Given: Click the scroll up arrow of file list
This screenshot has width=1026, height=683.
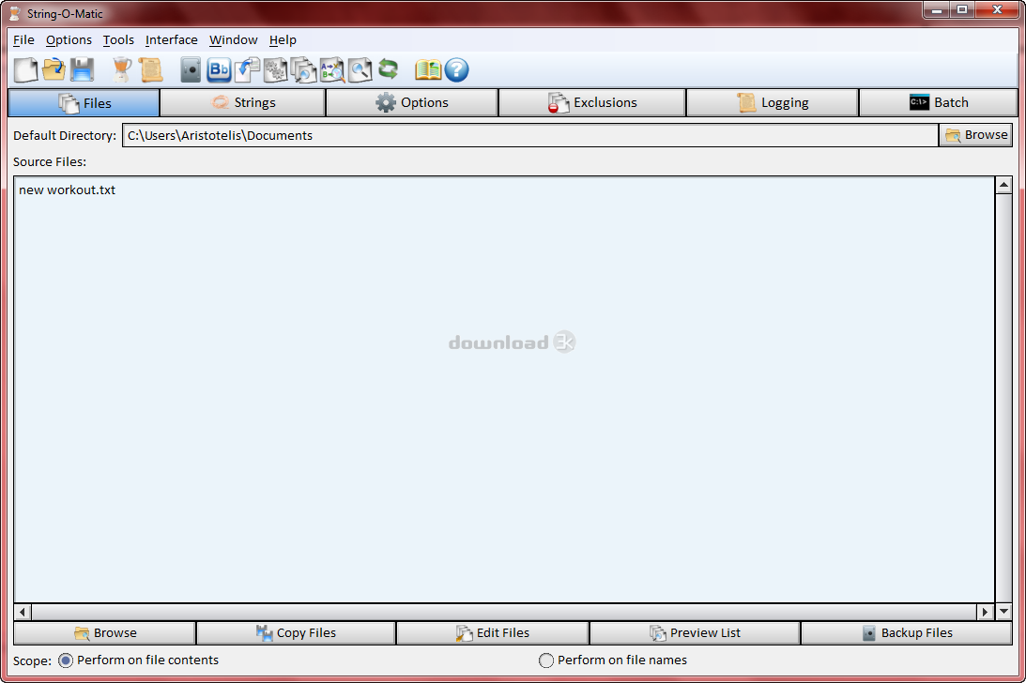Looking at the screenshot, I should pyautogui.click(x=1003, y=185).
